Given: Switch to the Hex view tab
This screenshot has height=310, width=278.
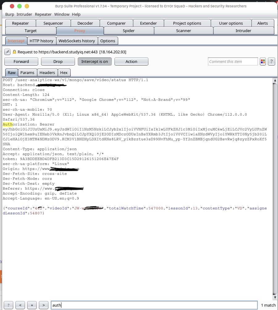Looking at the screenshot, I should pos(64,72).
